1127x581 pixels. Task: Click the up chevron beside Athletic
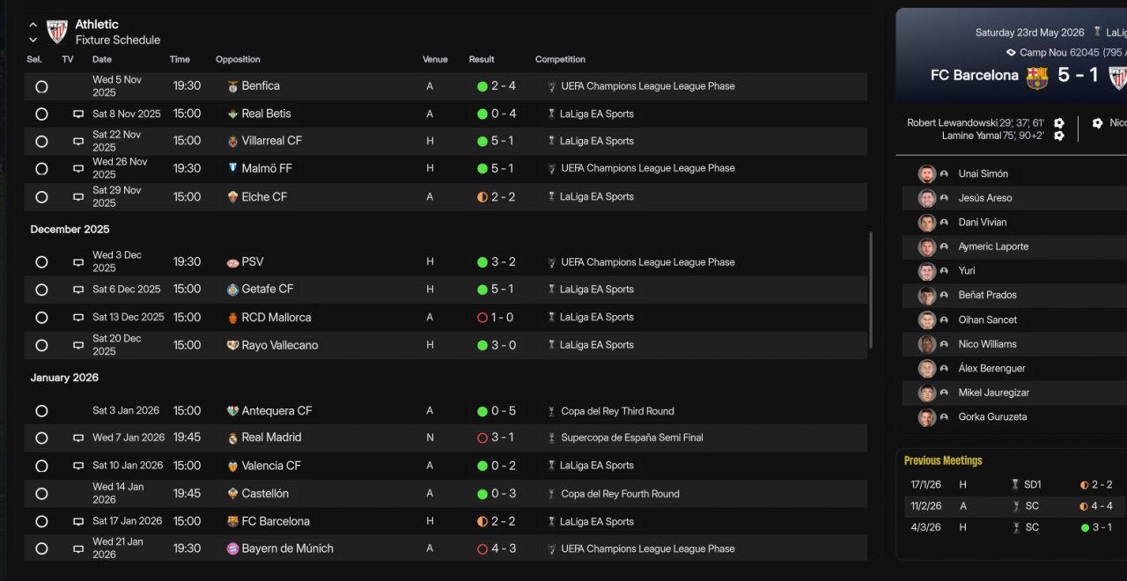[33, 25]
